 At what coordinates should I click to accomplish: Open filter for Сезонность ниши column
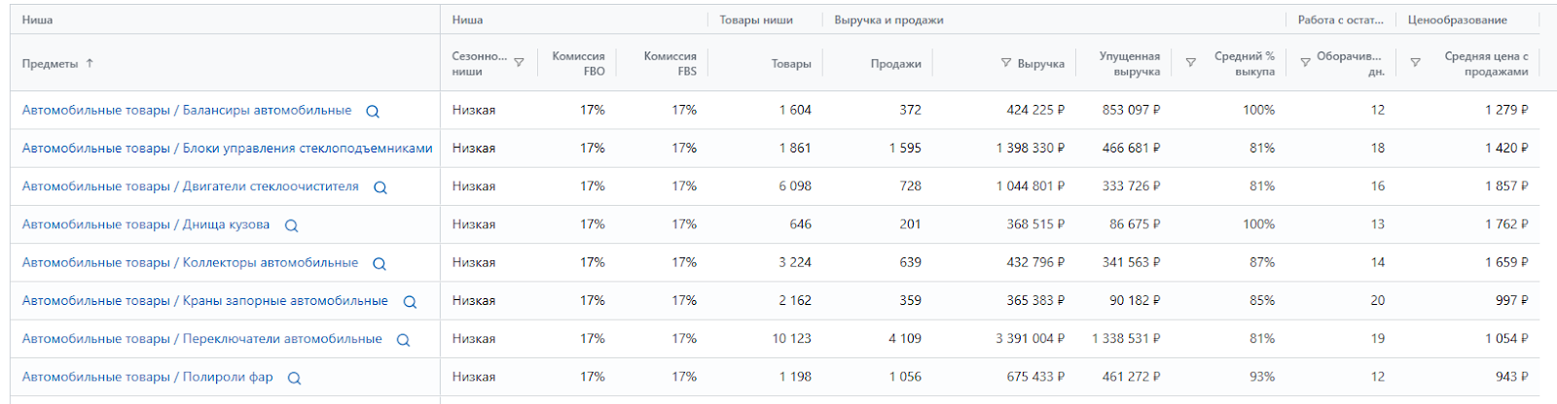(519, 63)
